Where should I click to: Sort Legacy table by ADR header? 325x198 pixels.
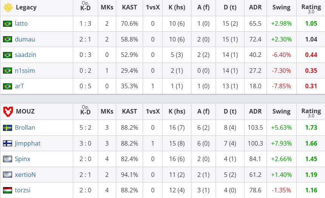(x=255, y=8)
